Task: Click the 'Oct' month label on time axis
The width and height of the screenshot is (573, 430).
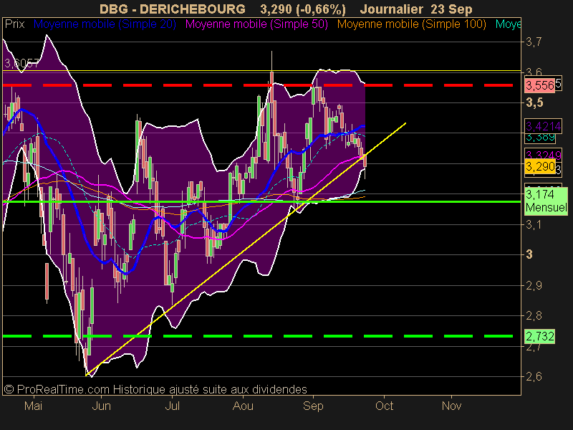Action: point(384,406)
